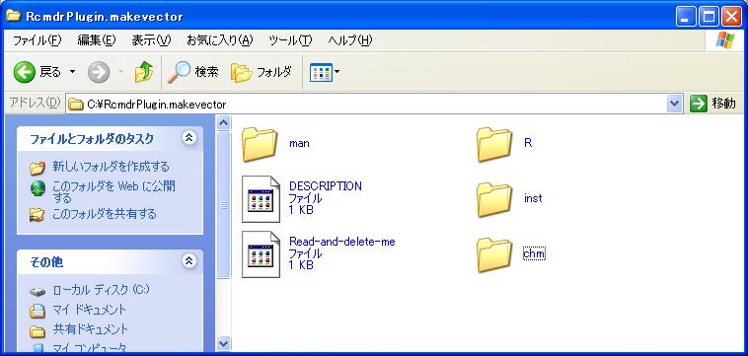
Task: Click the local disk drive icon
Action: [x=37, y=292]
